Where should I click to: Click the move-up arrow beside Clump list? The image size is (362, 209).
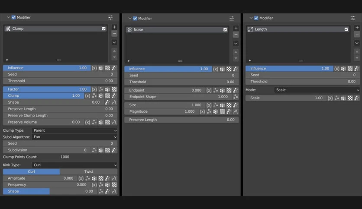point(114,51)
